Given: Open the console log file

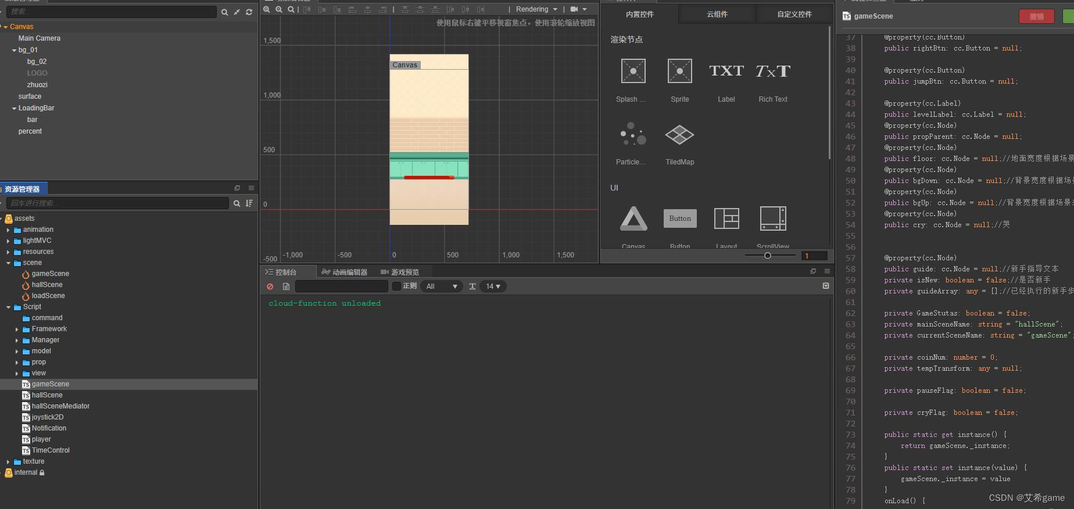Looking at the screenshot, I should [x=286, y=286].
